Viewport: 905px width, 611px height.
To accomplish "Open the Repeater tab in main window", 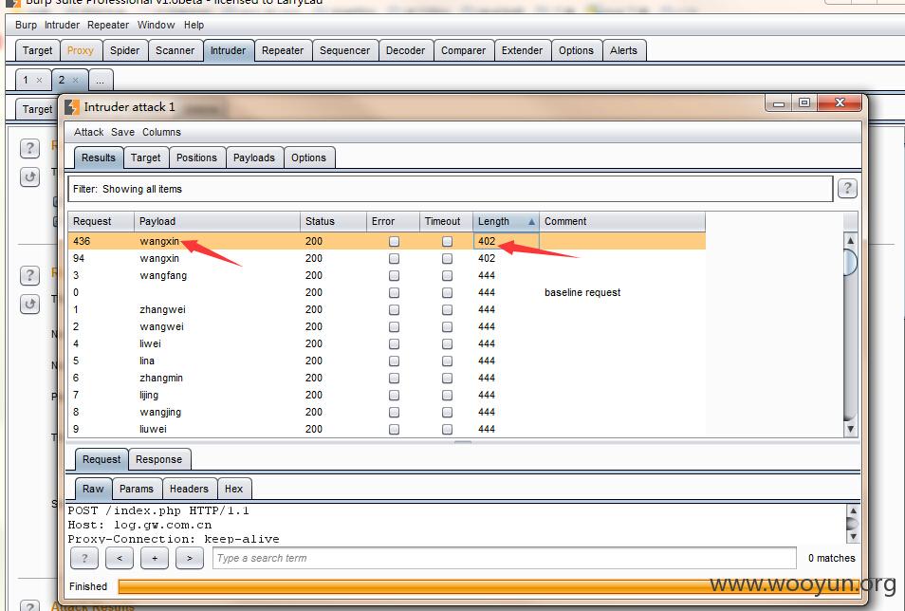I will pyautogui.click(x=283, y=50).
